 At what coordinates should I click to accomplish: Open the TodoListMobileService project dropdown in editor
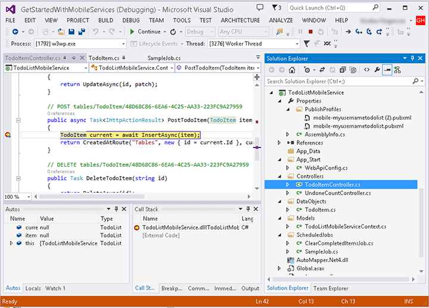pos(46,67)
